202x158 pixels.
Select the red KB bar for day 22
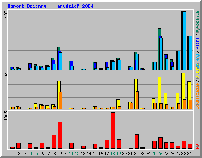click(x=137, y=141)
